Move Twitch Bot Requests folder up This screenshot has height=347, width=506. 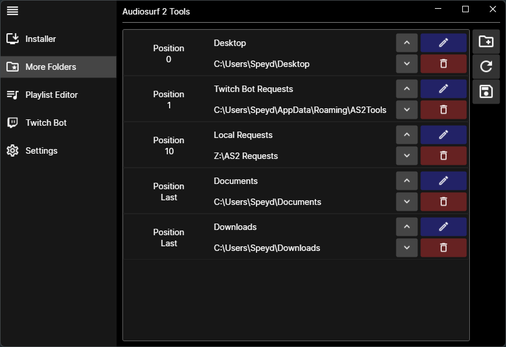click(407, 89)
